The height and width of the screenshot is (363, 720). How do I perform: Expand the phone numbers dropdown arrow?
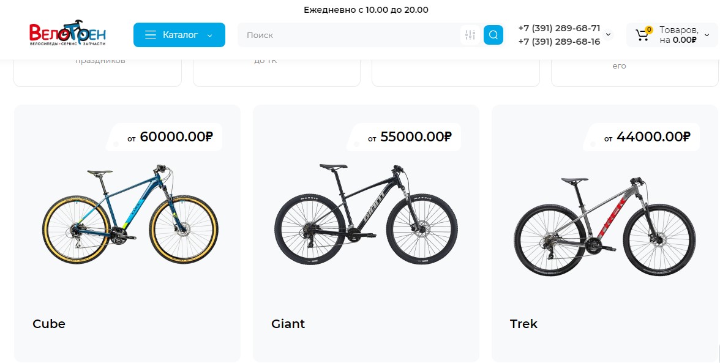coord(608,35)
